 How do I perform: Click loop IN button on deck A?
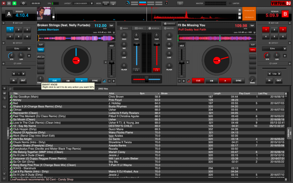[x=14, y=81]
